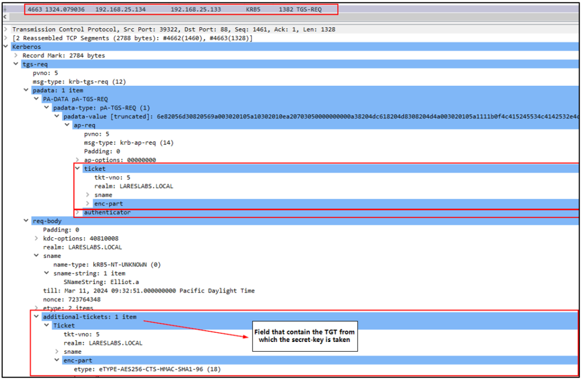Select tkt-vno: 5 in ap-req ticket
This screenshot has height=380, width=582.
click(x=112, y=177)
